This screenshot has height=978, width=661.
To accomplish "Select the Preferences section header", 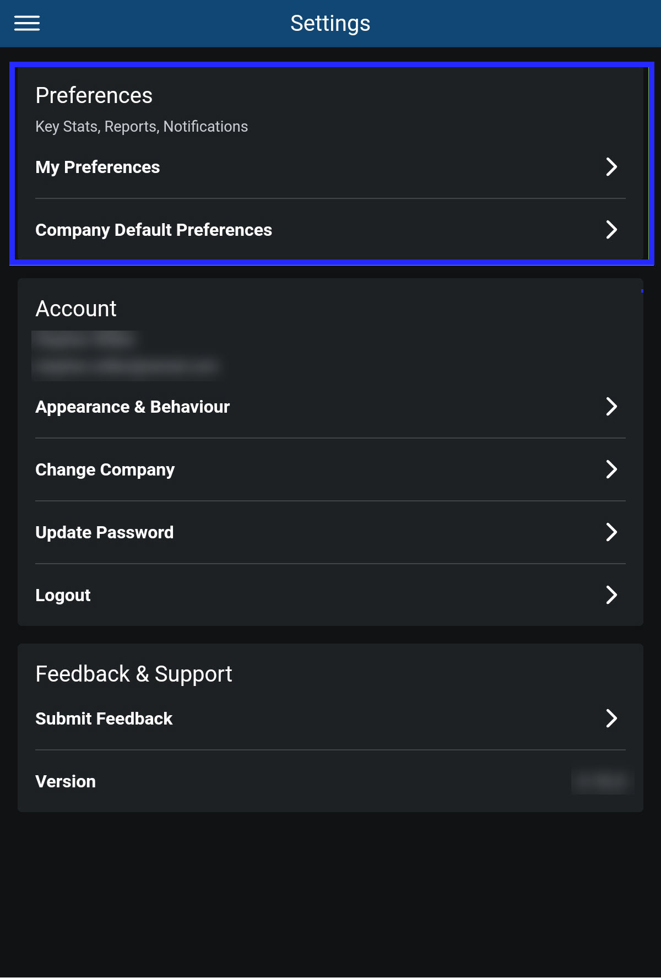I will coord(94,95).
